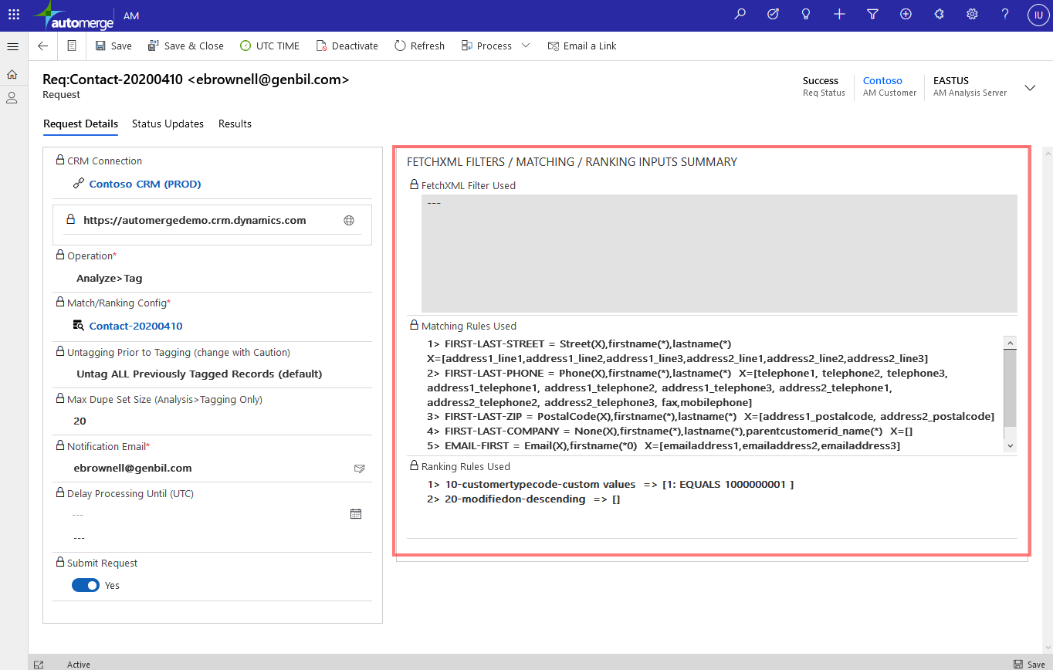The width and height of the screenshot is (1053, 670).
Task: Click the EASTUS analysis server value
Action: (x=950, y=80)
